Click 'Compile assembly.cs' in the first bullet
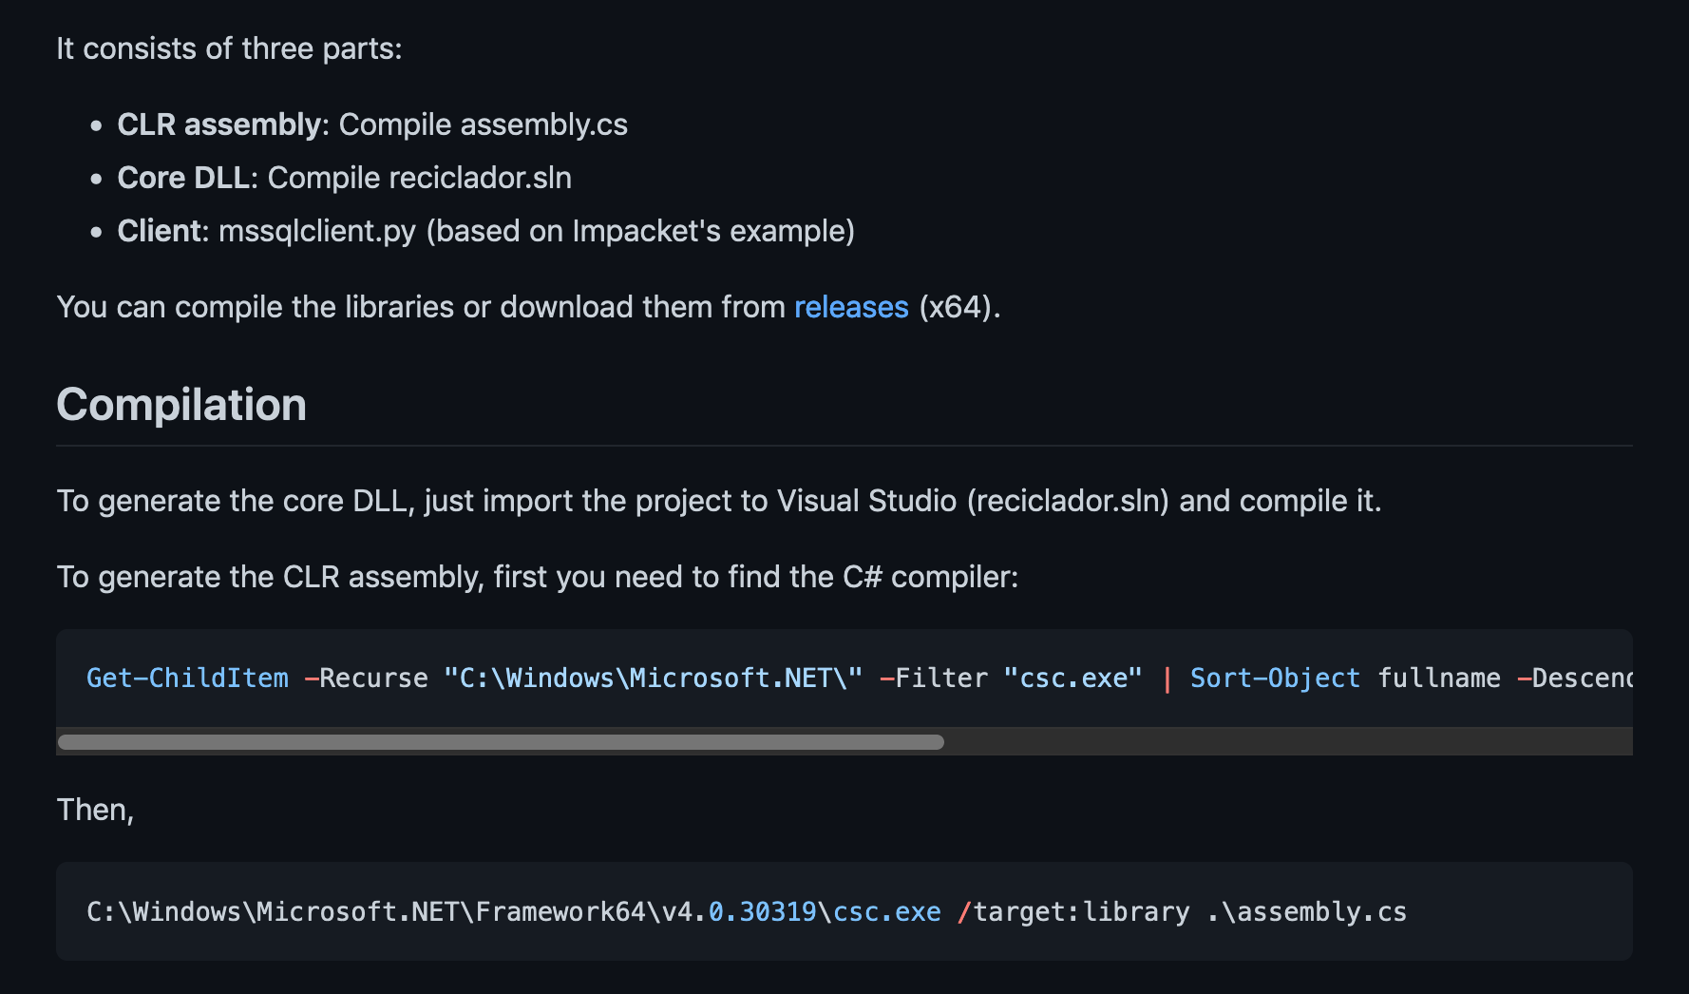The image size is (1689, 994). (x=484, y=124)
